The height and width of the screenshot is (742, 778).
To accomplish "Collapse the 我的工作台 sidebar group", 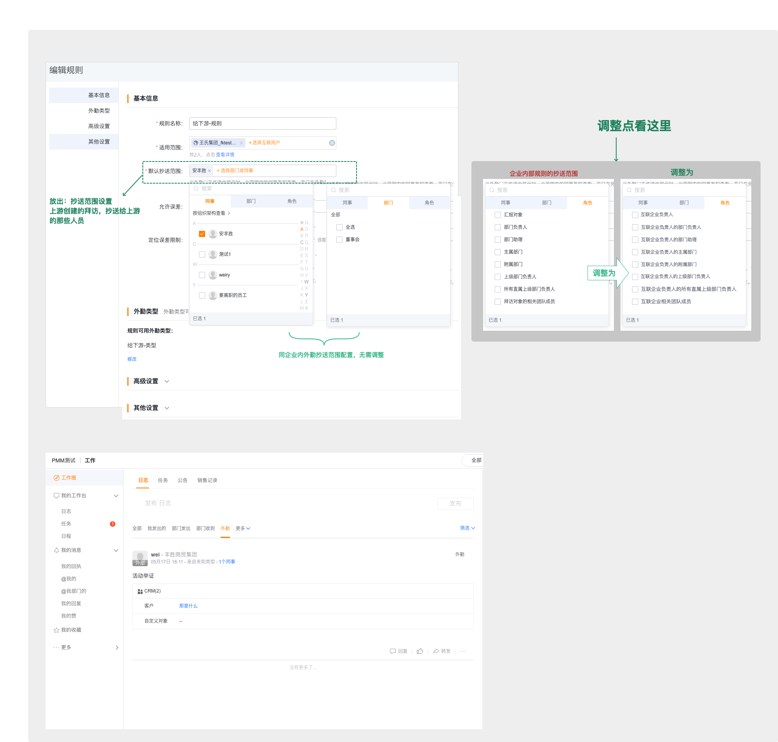I will (116, 496).
